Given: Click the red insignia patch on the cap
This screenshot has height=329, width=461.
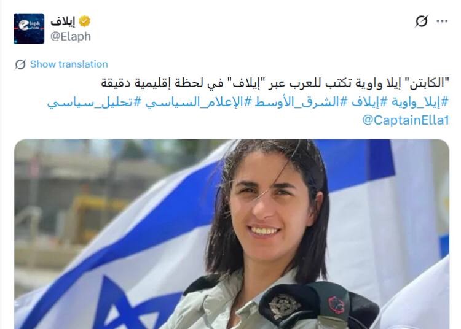Looking at the screenshot, I should tap(336, 304).
